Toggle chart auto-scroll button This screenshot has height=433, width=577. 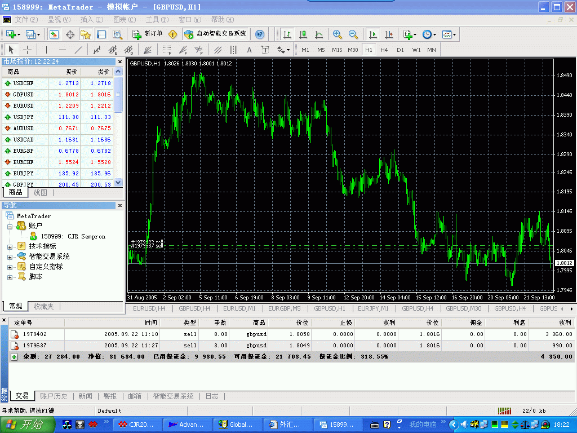[372, 34]
